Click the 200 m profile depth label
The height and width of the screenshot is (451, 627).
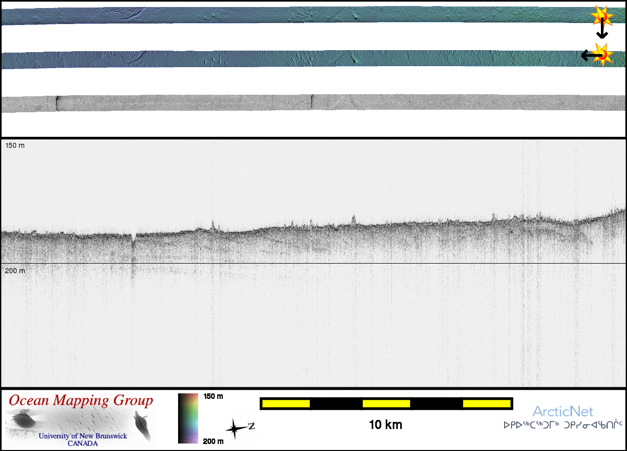[15, 271]
